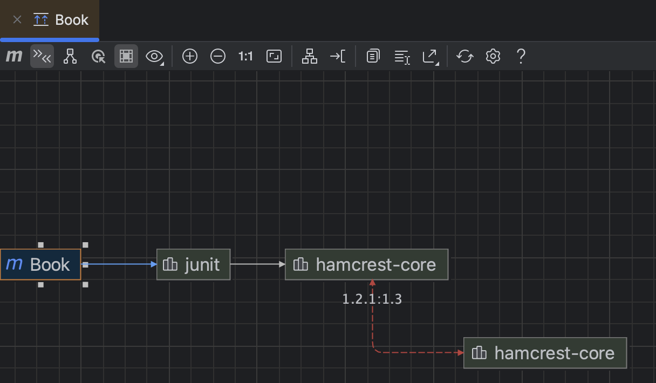This screenshot has height=383, width=656.
Task: Toggle collapse of dependency nodes
Action: click(42, 56)
